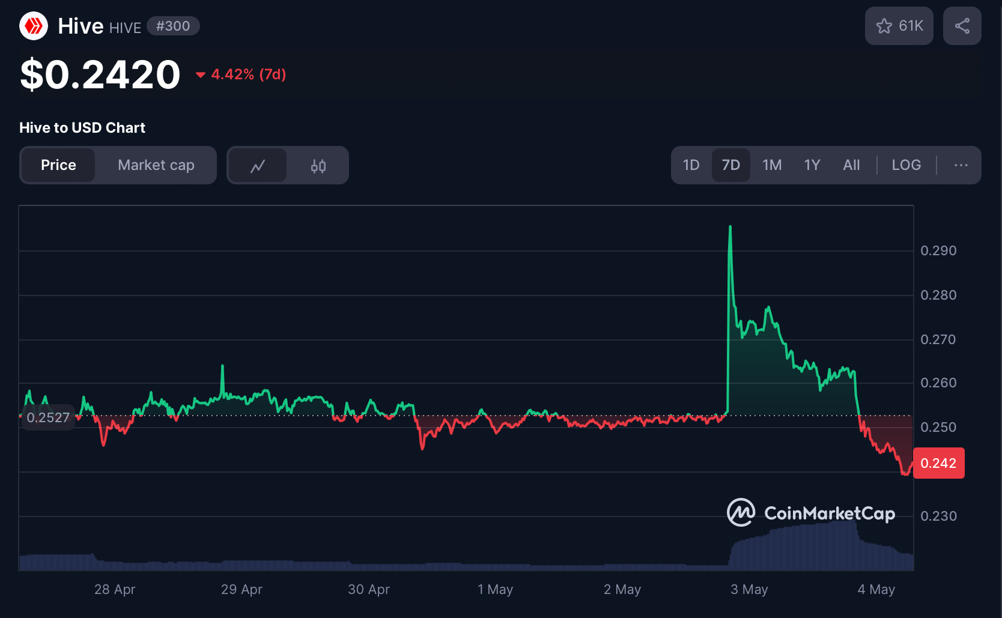1002x618 pixels.
Task: Click the 0.260 y-axis label
Action: click(938, 383)
